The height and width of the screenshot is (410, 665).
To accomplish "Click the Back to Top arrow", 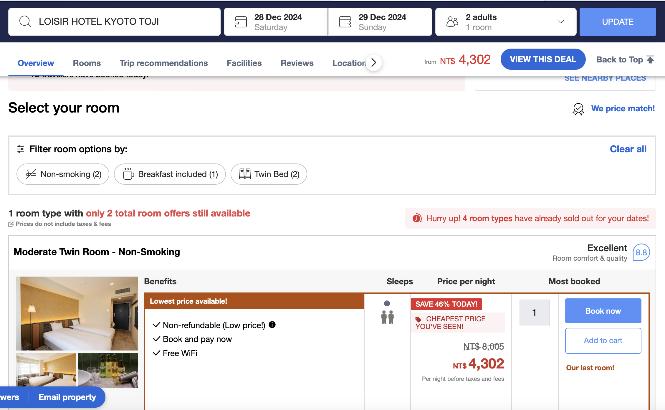I will click(x=650, y=59).
